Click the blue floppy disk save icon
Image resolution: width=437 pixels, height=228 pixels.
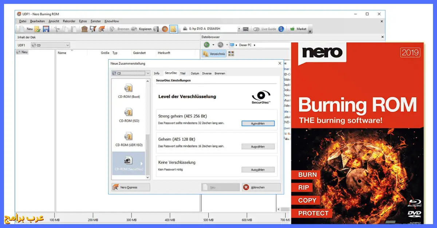point(46,29)
